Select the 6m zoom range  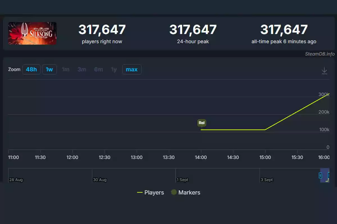point(99,69)
